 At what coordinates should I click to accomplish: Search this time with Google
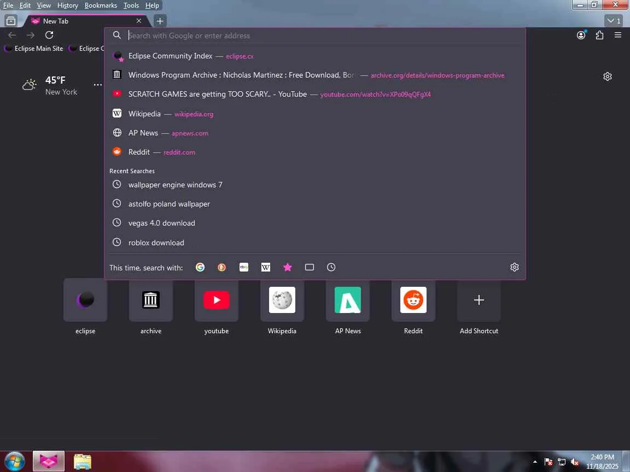[x=200, y=267]
